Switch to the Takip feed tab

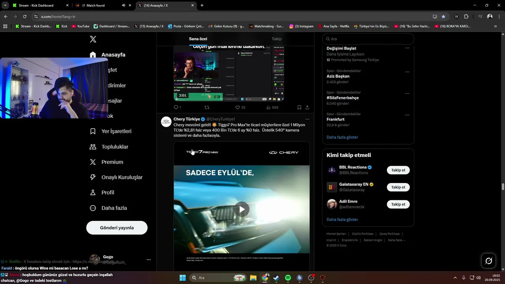tap(277, 39)
